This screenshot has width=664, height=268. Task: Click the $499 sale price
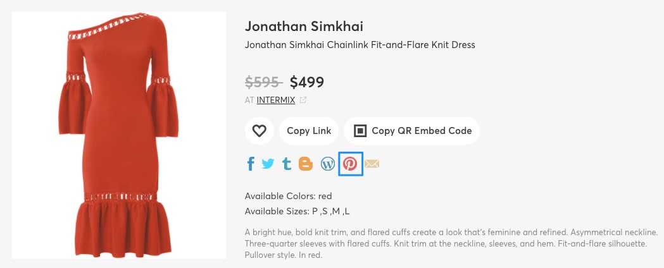(307, 82)
